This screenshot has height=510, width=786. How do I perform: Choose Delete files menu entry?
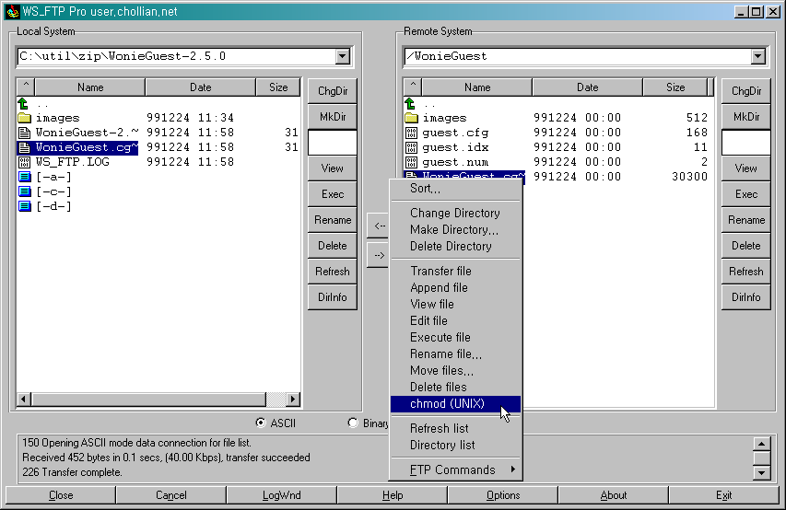456,388
